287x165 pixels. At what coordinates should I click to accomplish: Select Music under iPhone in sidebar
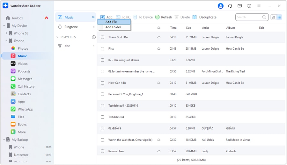[27, 56]
